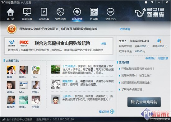The height and width of the screenshot is (122, 171).
Task: Select 网购保镖 shopping guard tab
Action: (77, 14)
